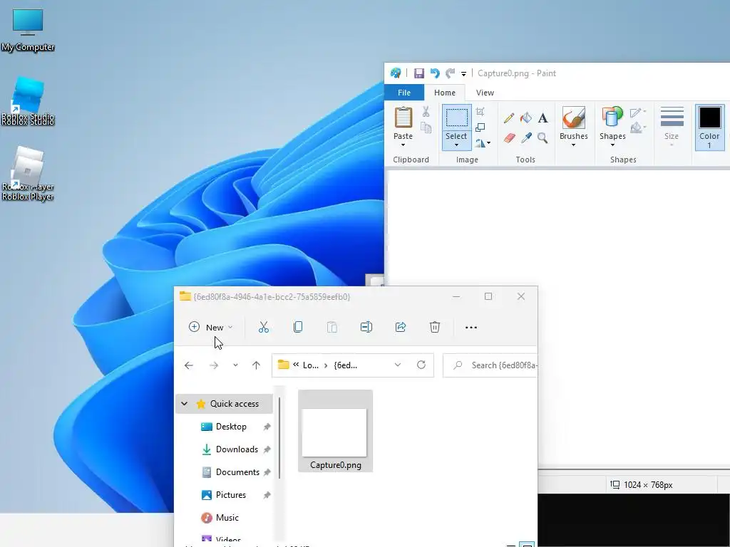Screen dimensions: 730x547
Task: Click Redo arrow in Paint title bar
Action: [450, 73]
